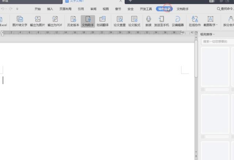
Task: Select the 安全 ribbon tab
Action: pos(131,9)
